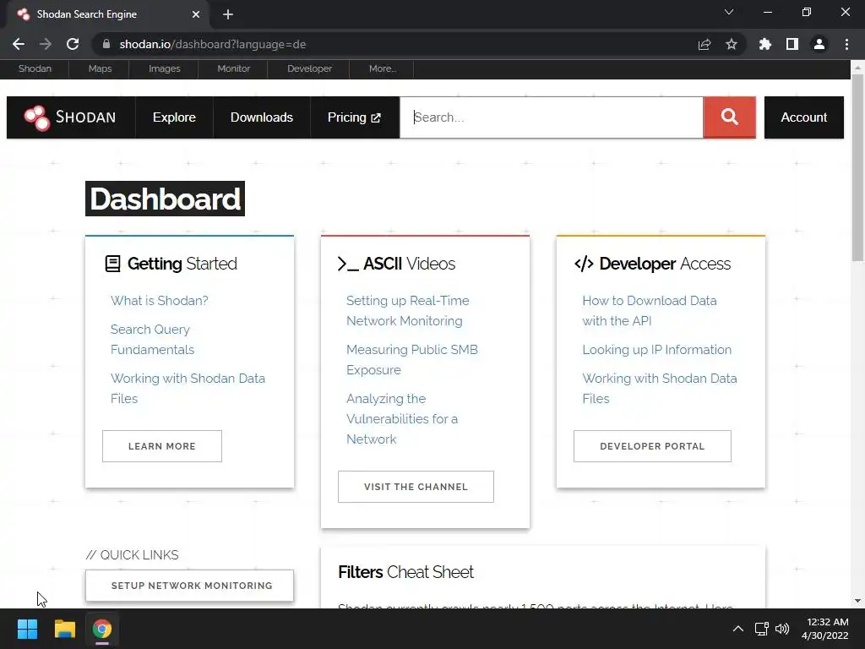Click the 'Dashboard' page heading

pyautogui.click(x=165, y=199)
